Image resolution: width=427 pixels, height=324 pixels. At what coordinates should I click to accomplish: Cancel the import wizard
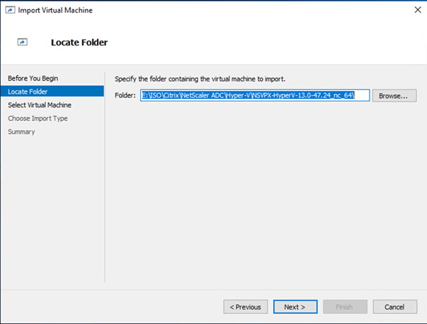click(395, 307)
